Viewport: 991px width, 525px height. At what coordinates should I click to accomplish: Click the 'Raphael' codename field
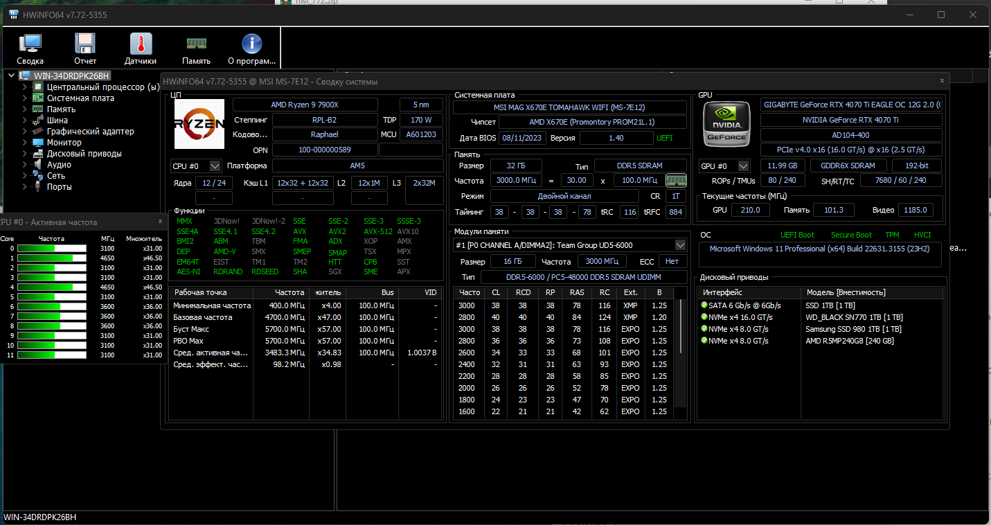click(x=324, y=134)
